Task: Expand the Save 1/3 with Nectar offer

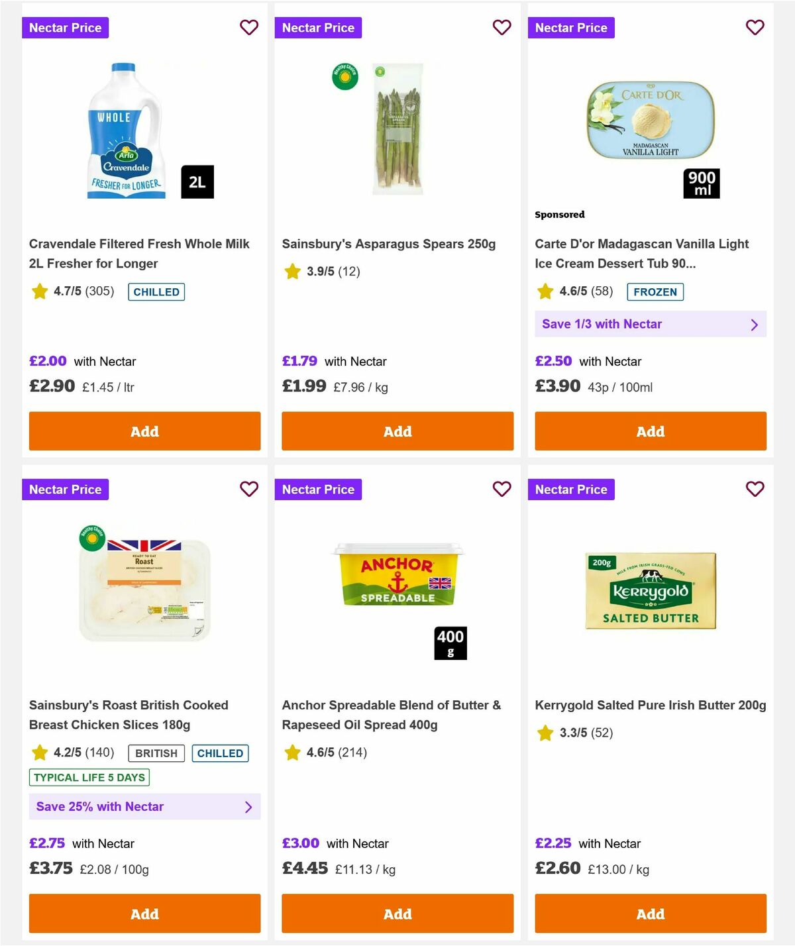Action: (x=651, y=324)
